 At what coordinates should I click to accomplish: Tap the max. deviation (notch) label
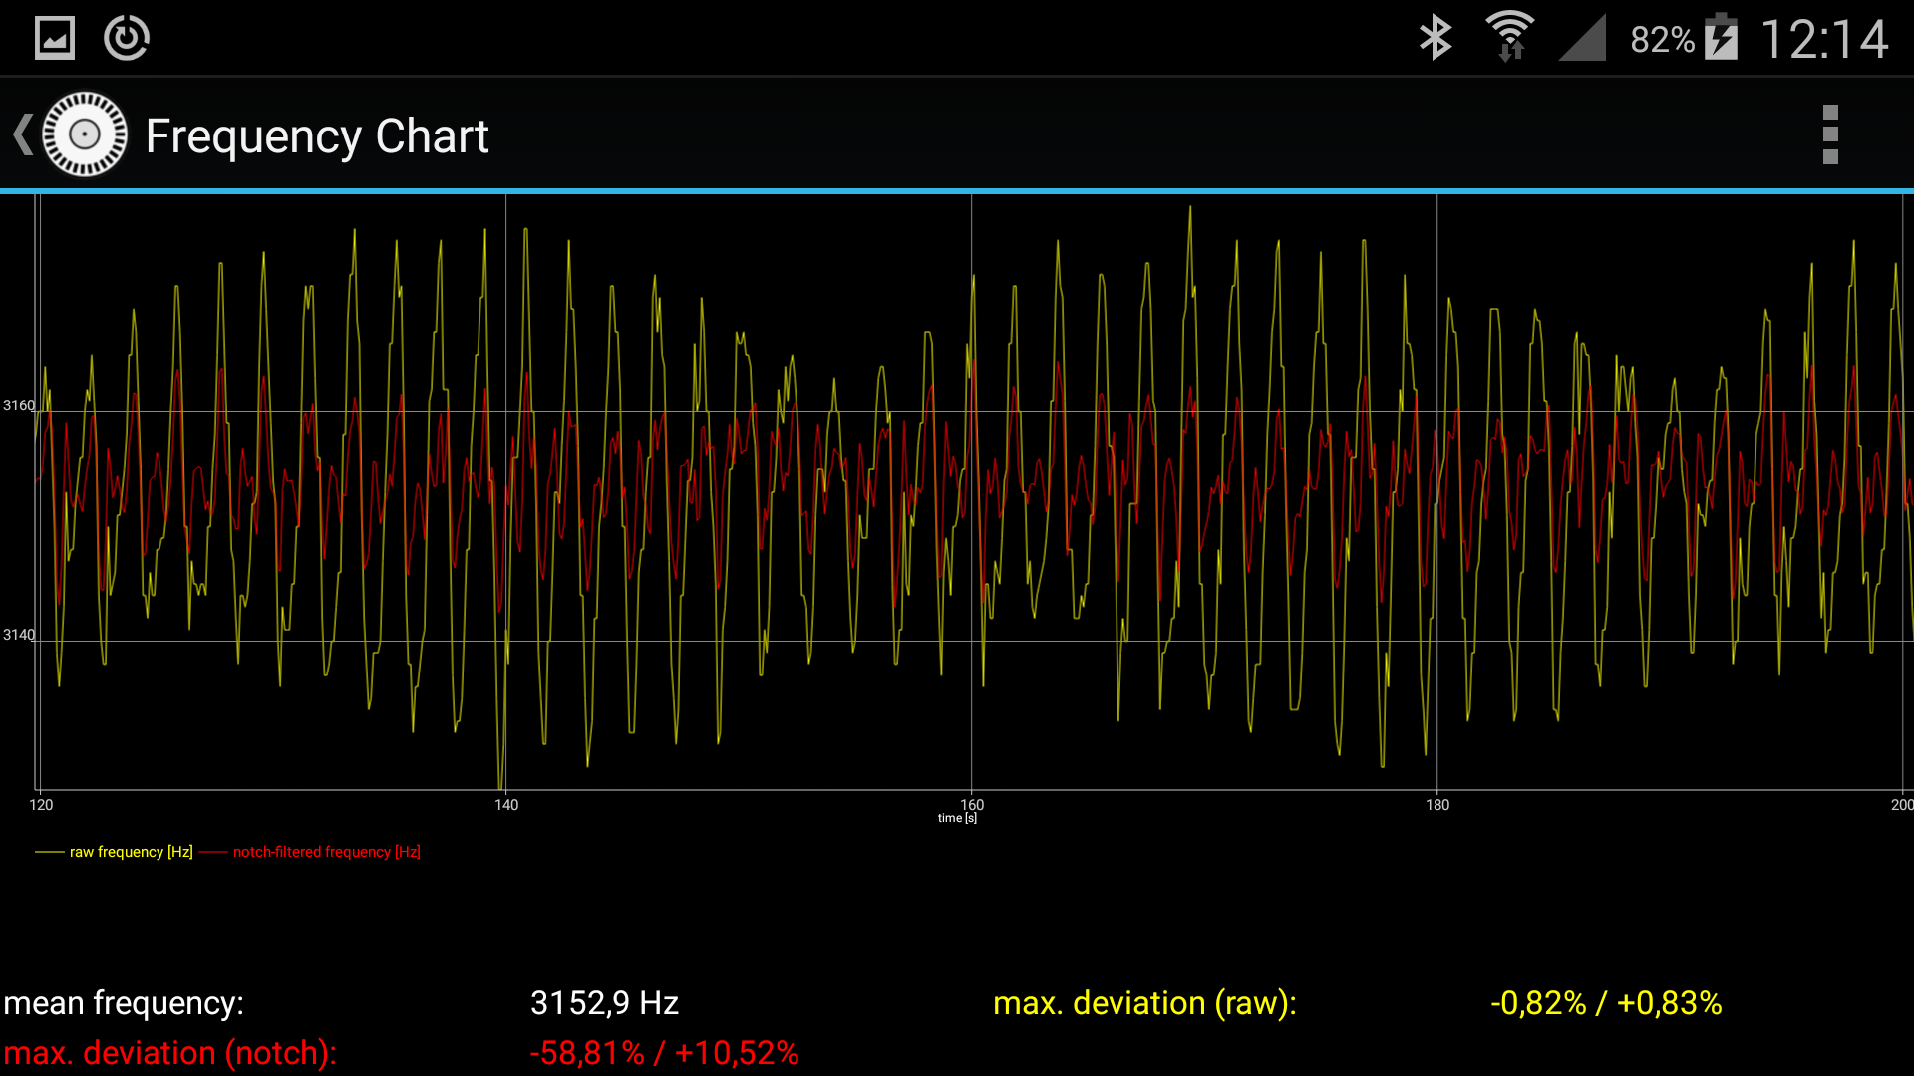[x=169, y=1053]
